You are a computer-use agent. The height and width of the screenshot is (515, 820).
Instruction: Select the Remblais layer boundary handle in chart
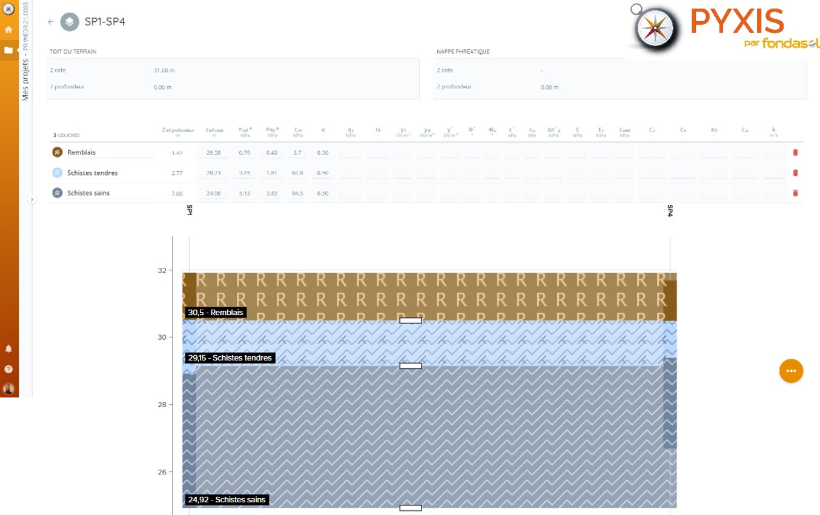click(410, 321)
